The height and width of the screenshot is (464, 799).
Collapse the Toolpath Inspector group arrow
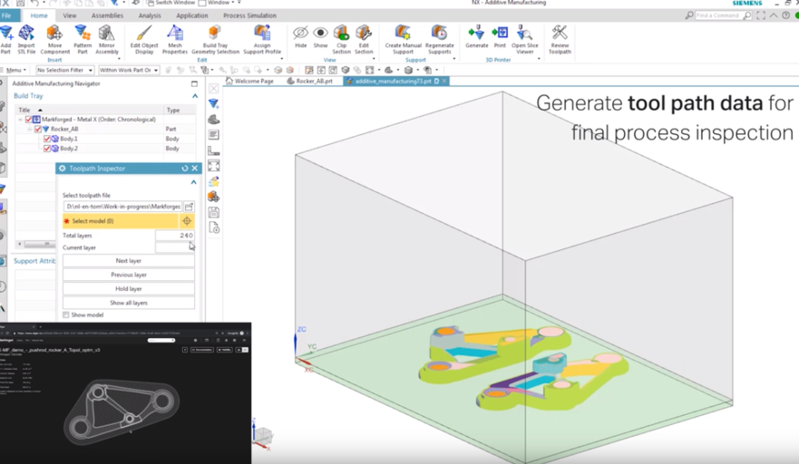pyautogui.click(x=194, y=182)
